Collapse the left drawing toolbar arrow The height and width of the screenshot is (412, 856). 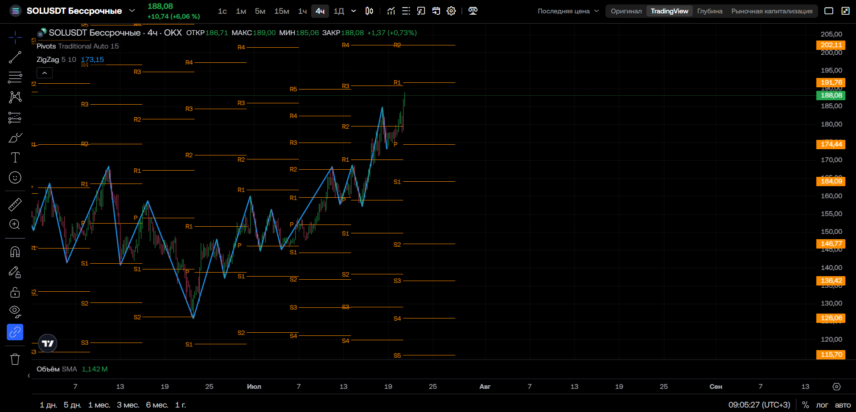point(29,375)
